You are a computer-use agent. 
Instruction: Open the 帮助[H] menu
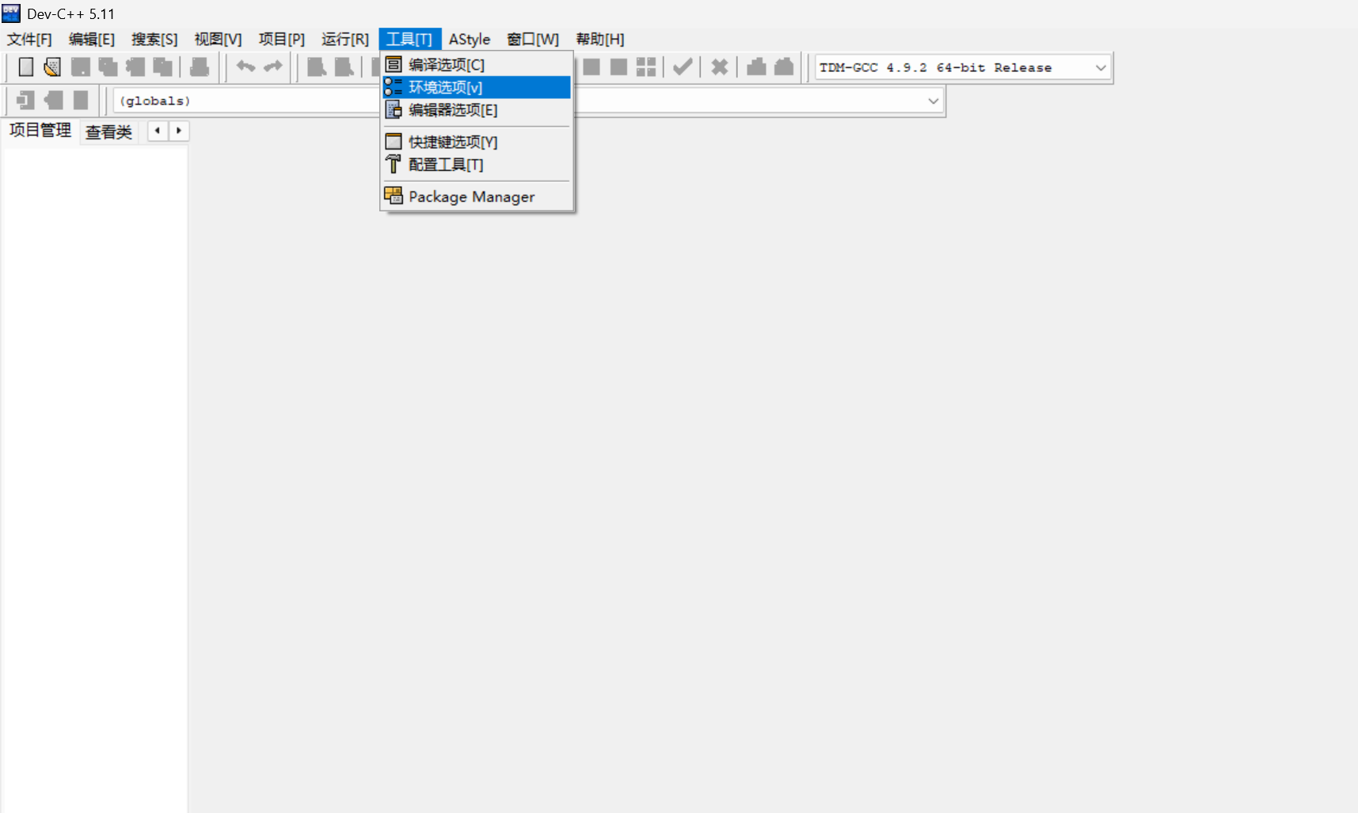coord(600,39)
